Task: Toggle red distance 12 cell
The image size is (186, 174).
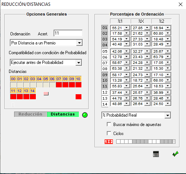Action: pyautogui.click(x=20, y=97)
